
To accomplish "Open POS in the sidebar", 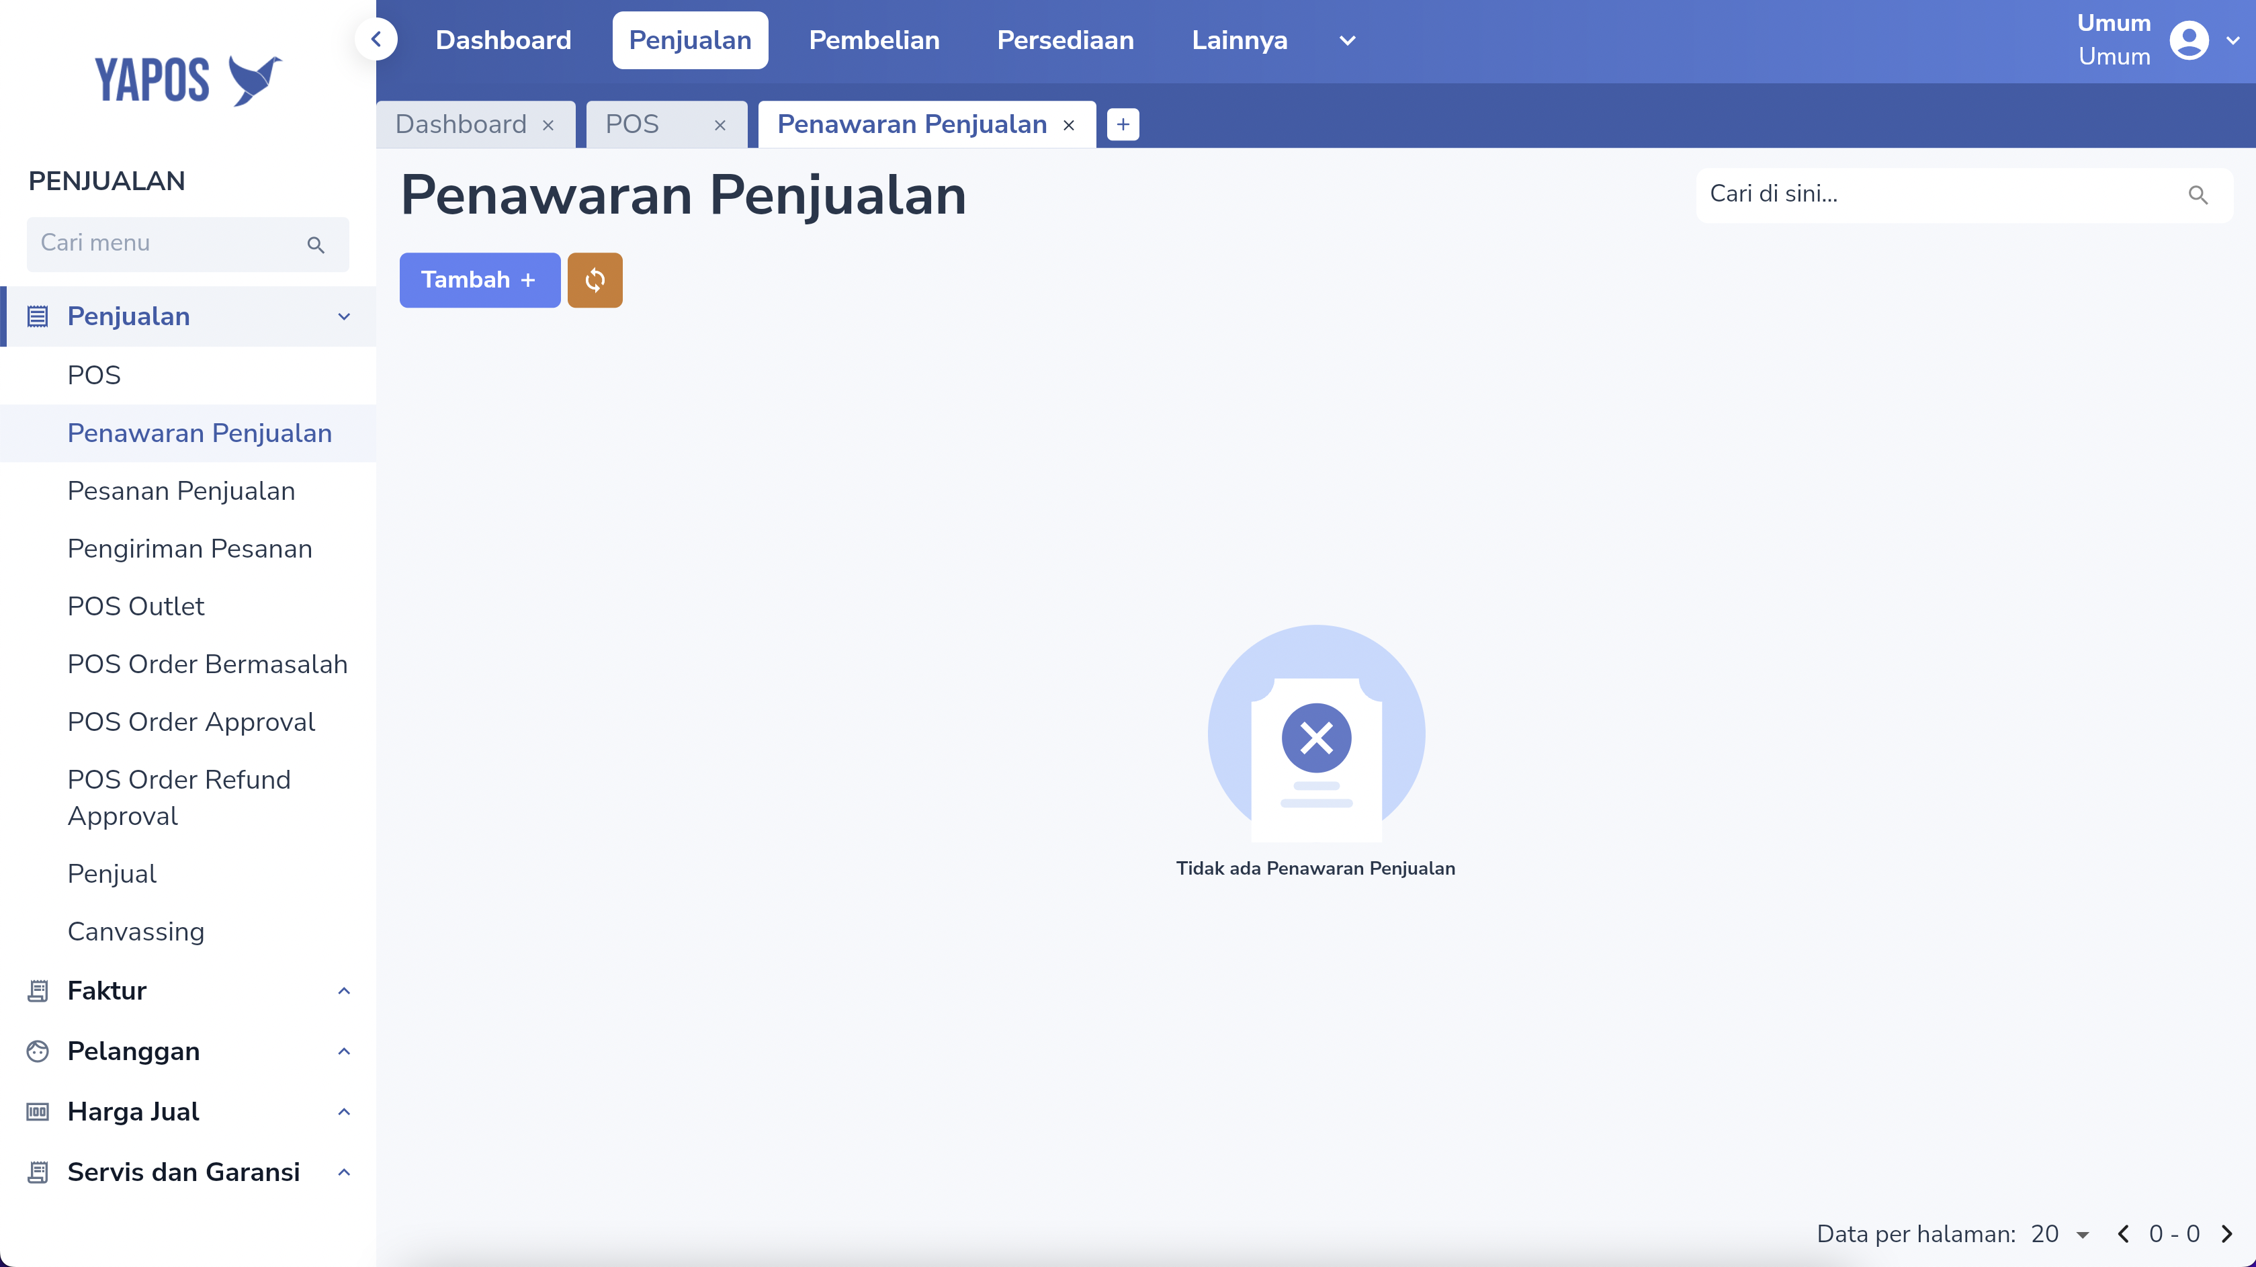I will pyautogui.click(x=188, y=375).
